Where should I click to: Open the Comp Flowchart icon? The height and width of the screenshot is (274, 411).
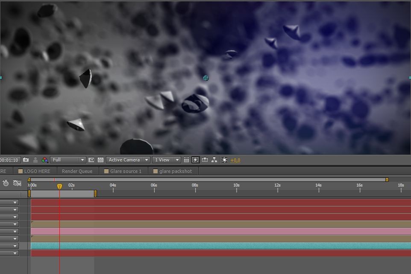(214, 160)
